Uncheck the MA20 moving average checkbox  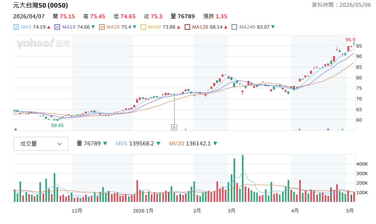coord(102,27)
